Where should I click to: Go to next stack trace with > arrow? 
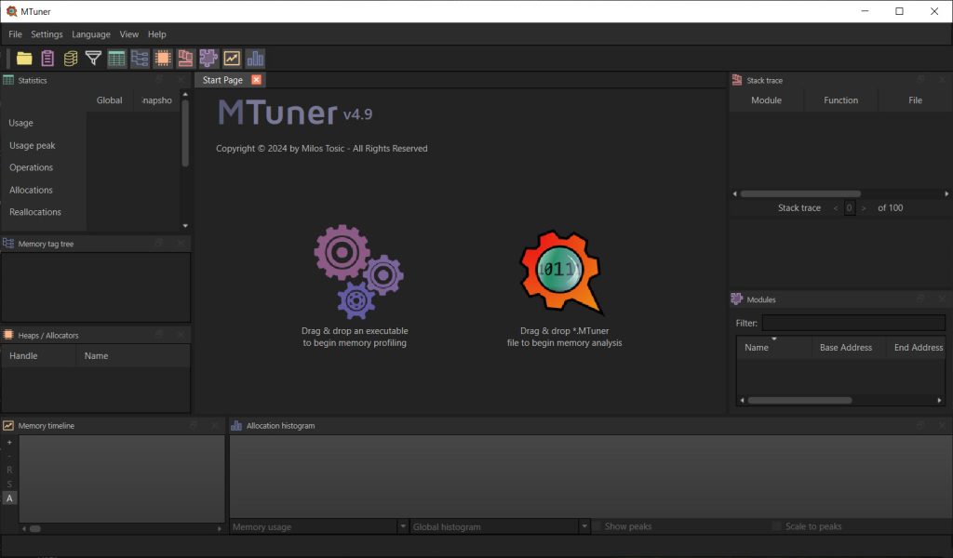(x=864, y=208)
